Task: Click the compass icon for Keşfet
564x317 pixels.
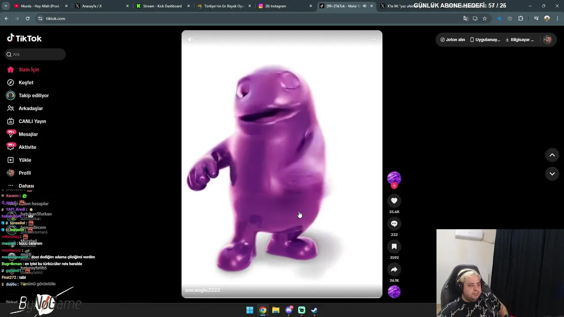Action: 11,82
